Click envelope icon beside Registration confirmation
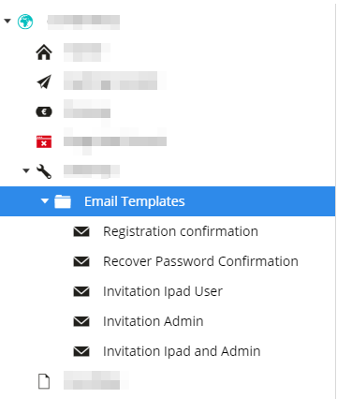The image size is (337, 413). (x=81, y=231)
